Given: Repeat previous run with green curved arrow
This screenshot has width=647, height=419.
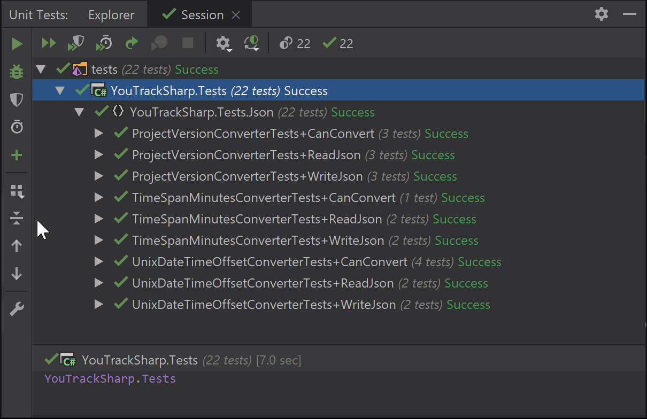Looking at the screenshot, I should click(132, 43).
